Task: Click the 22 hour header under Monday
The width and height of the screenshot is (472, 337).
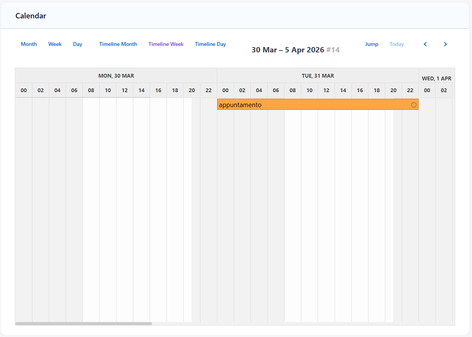Action: pos(209,91)
